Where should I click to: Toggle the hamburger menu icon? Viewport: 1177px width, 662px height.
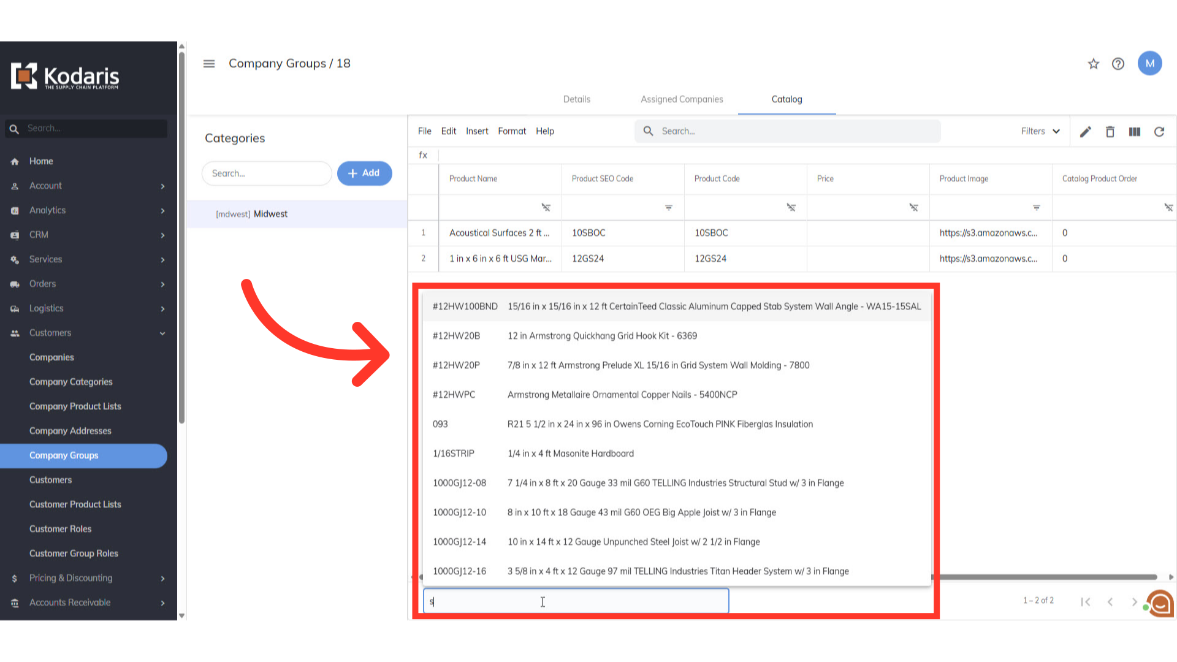pos(209,64)
